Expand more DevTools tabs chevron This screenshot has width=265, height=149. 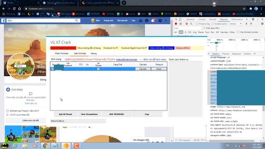(247, 19)
